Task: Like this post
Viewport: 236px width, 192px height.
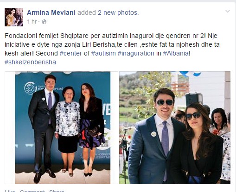Action: 10,191
